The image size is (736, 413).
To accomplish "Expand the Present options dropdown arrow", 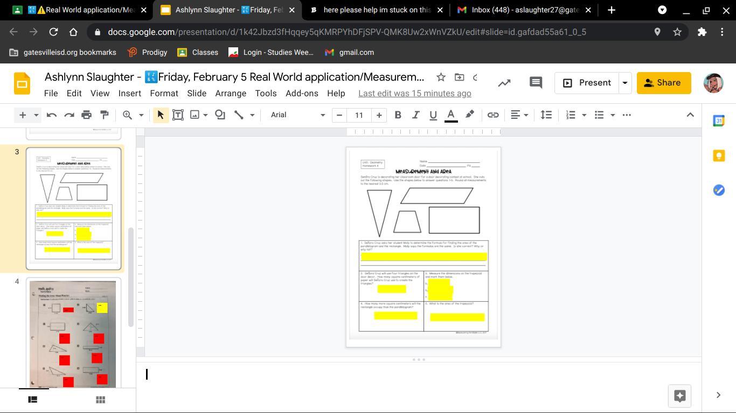I will pos(624,83).
